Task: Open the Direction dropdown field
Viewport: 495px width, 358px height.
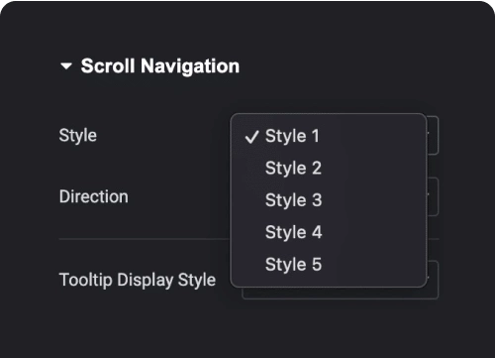Action: point(433,196)
